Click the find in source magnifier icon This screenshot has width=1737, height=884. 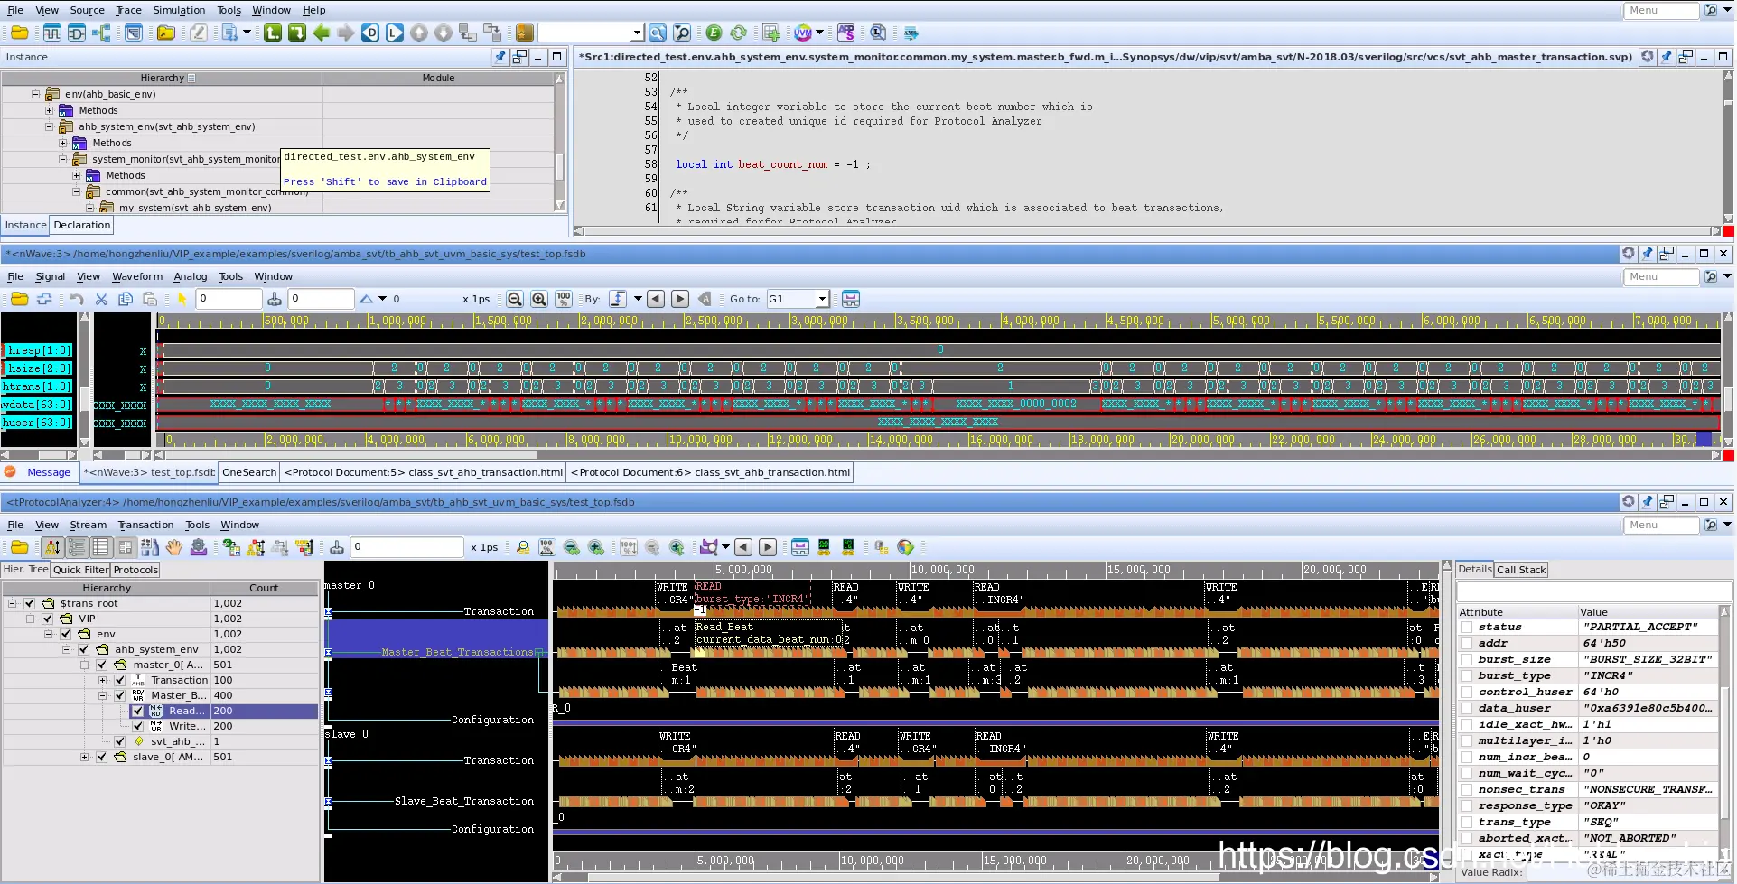(658, 33)
